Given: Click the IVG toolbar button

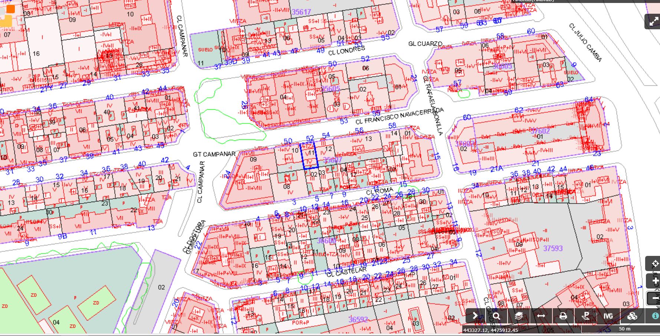Looking at the screenshot, I should [608, 316].
